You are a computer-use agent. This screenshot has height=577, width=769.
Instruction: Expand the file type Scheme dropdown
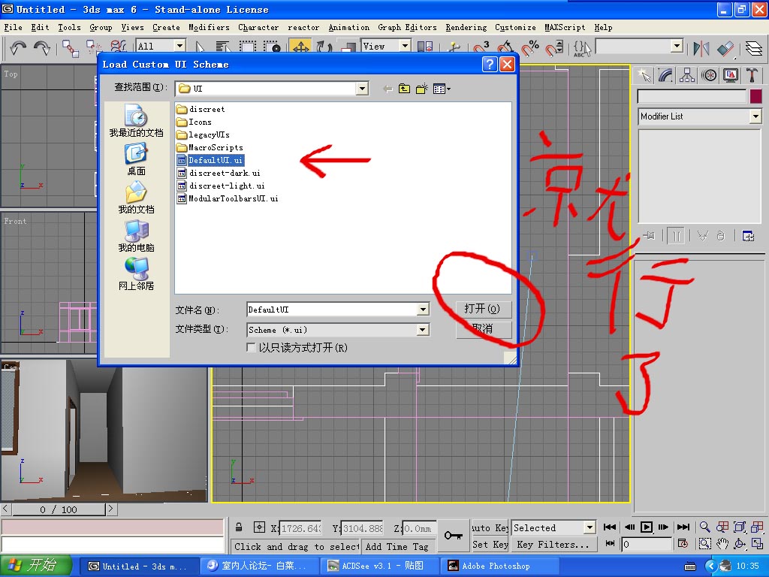coord(423,330)
